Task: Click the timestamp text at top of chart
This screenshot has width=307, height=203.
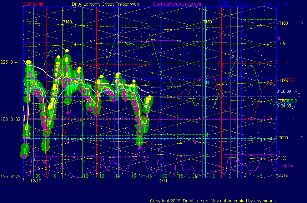Action: pyautogui.click(x=234, y=3)
